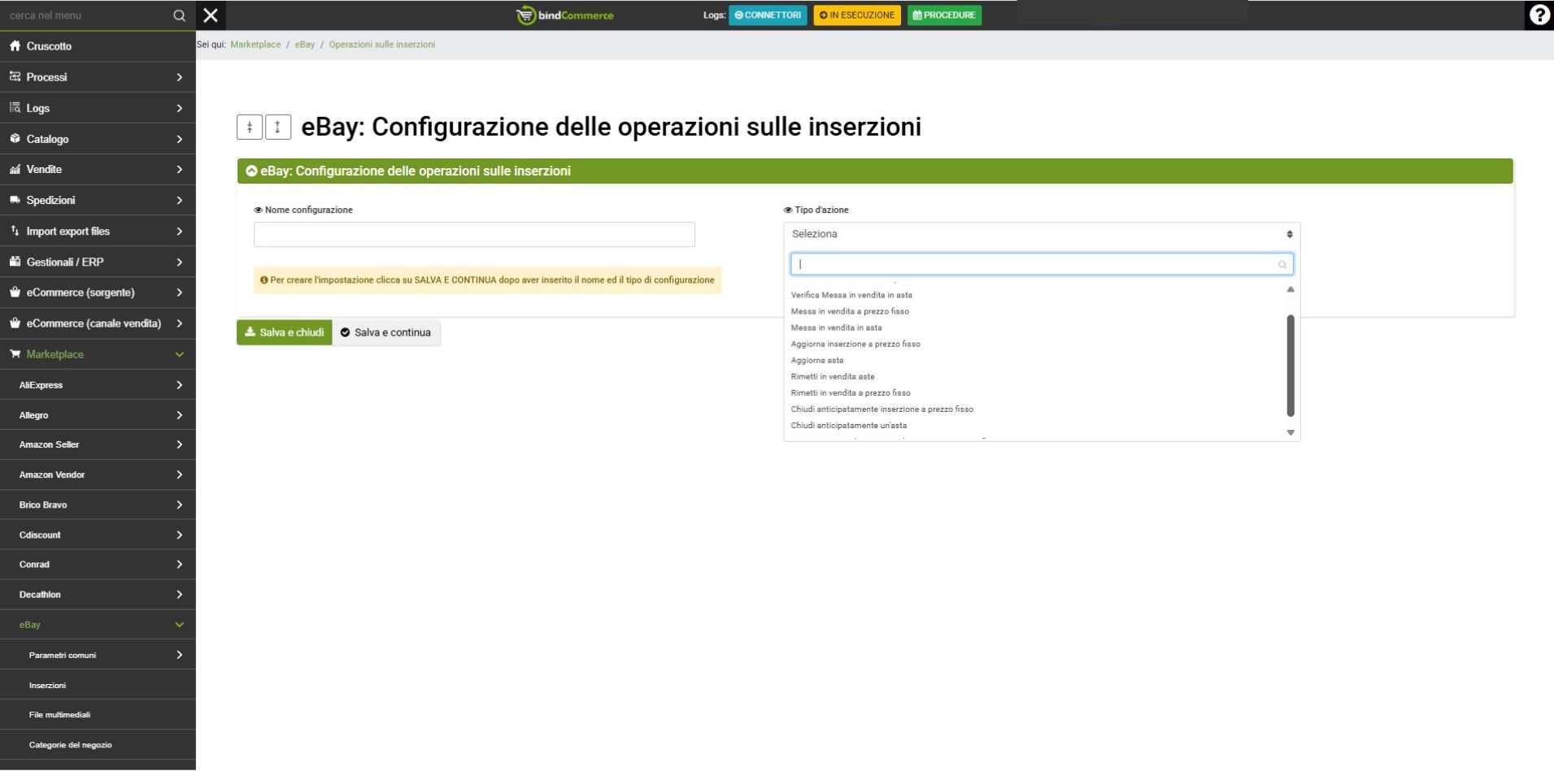Click the expand-all sections icon button
The height and width of the screenshot is (771, 1554).
pyautogui.click(x=278, y=127)
